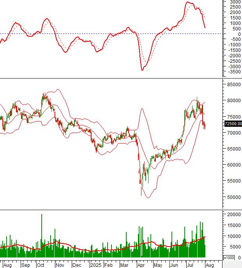Click the 1500 indicator scale value

235,18
